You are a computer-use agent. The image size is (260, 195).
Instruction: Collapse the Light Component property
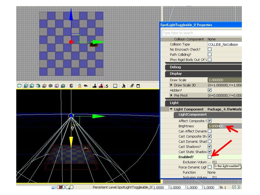click(171, 109)
